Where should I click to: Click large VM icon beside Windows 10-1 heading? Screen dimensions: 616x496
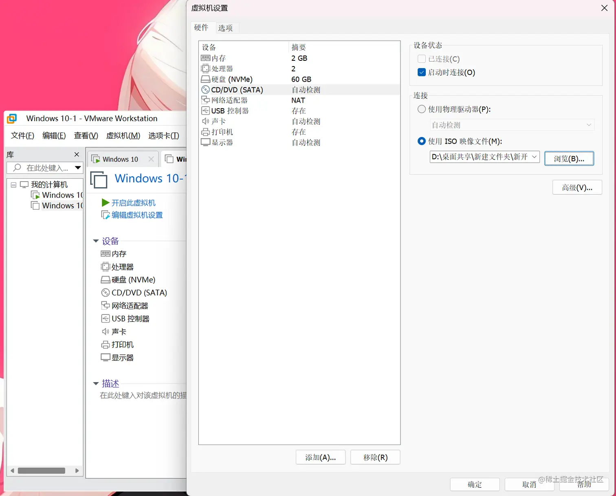pos(99,180)
